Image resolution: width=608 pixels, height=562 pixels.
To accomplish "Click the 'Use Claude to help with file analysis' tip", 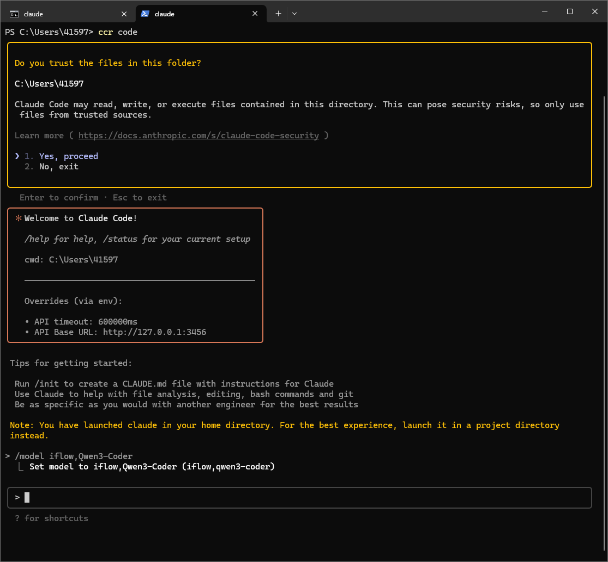I will (x=184, y=394).
